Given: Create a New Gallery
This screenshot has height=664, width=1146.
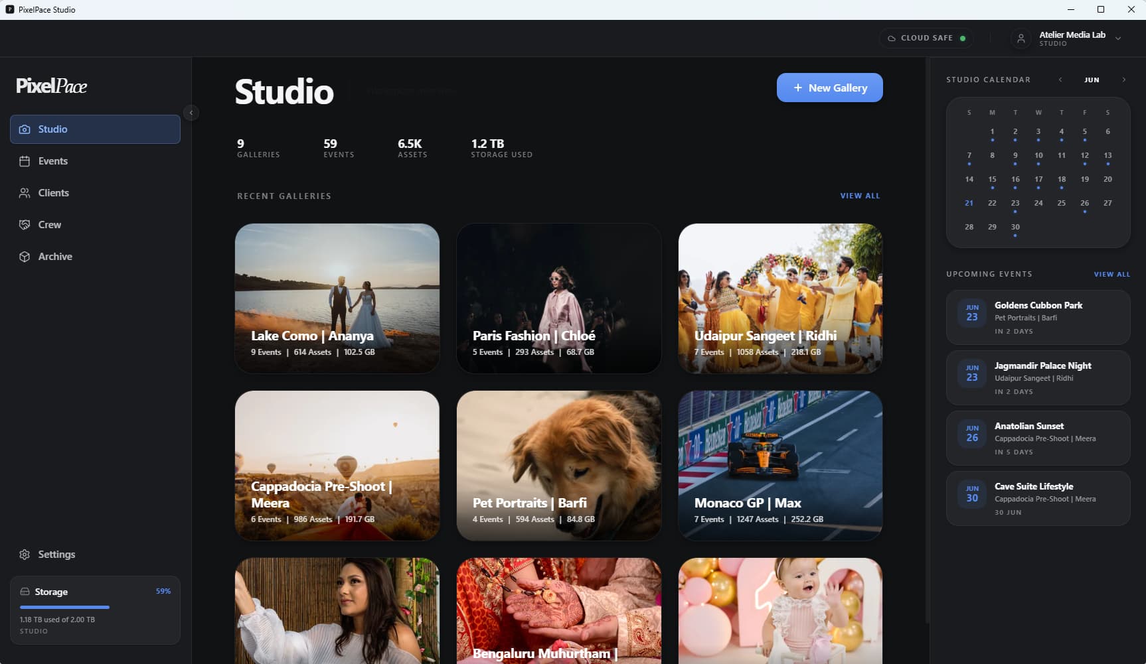Looking at the screenshot, I should tap(829, 88).
